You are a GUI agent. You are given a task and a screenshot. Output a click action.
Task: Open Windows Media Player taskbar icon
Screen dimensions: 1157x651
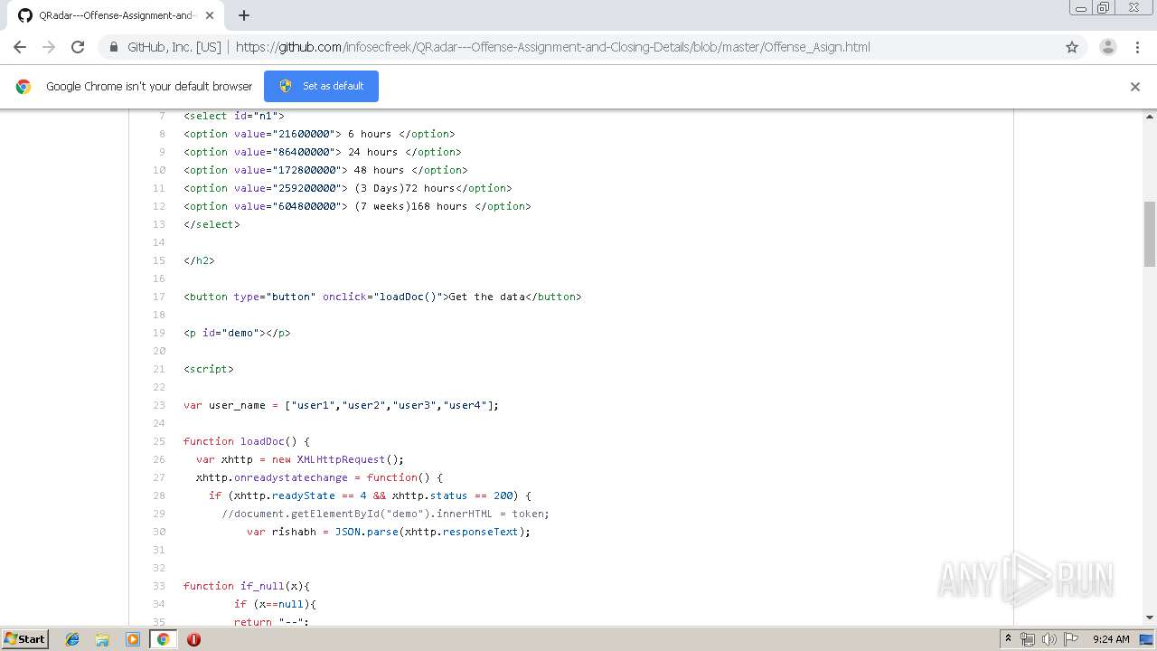point(133,639)
